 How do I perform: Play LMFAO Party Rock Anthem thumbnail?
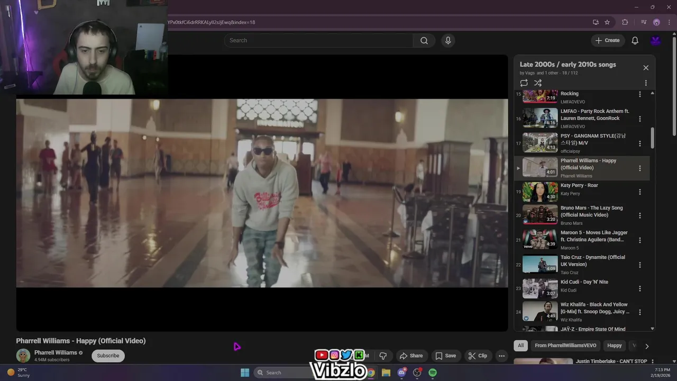[540, 118]
